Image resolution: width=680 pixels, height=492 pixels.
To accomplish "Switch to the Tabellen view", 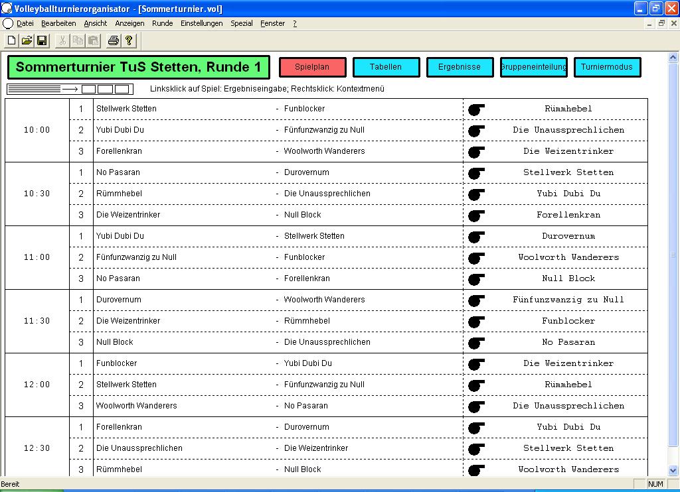I will [386, 67].
